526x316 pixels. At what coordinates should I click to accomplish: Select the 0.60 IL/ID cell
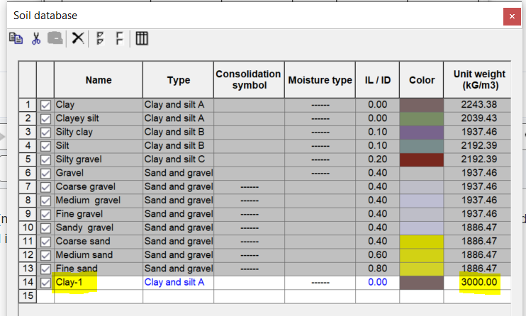pos(377,255)
